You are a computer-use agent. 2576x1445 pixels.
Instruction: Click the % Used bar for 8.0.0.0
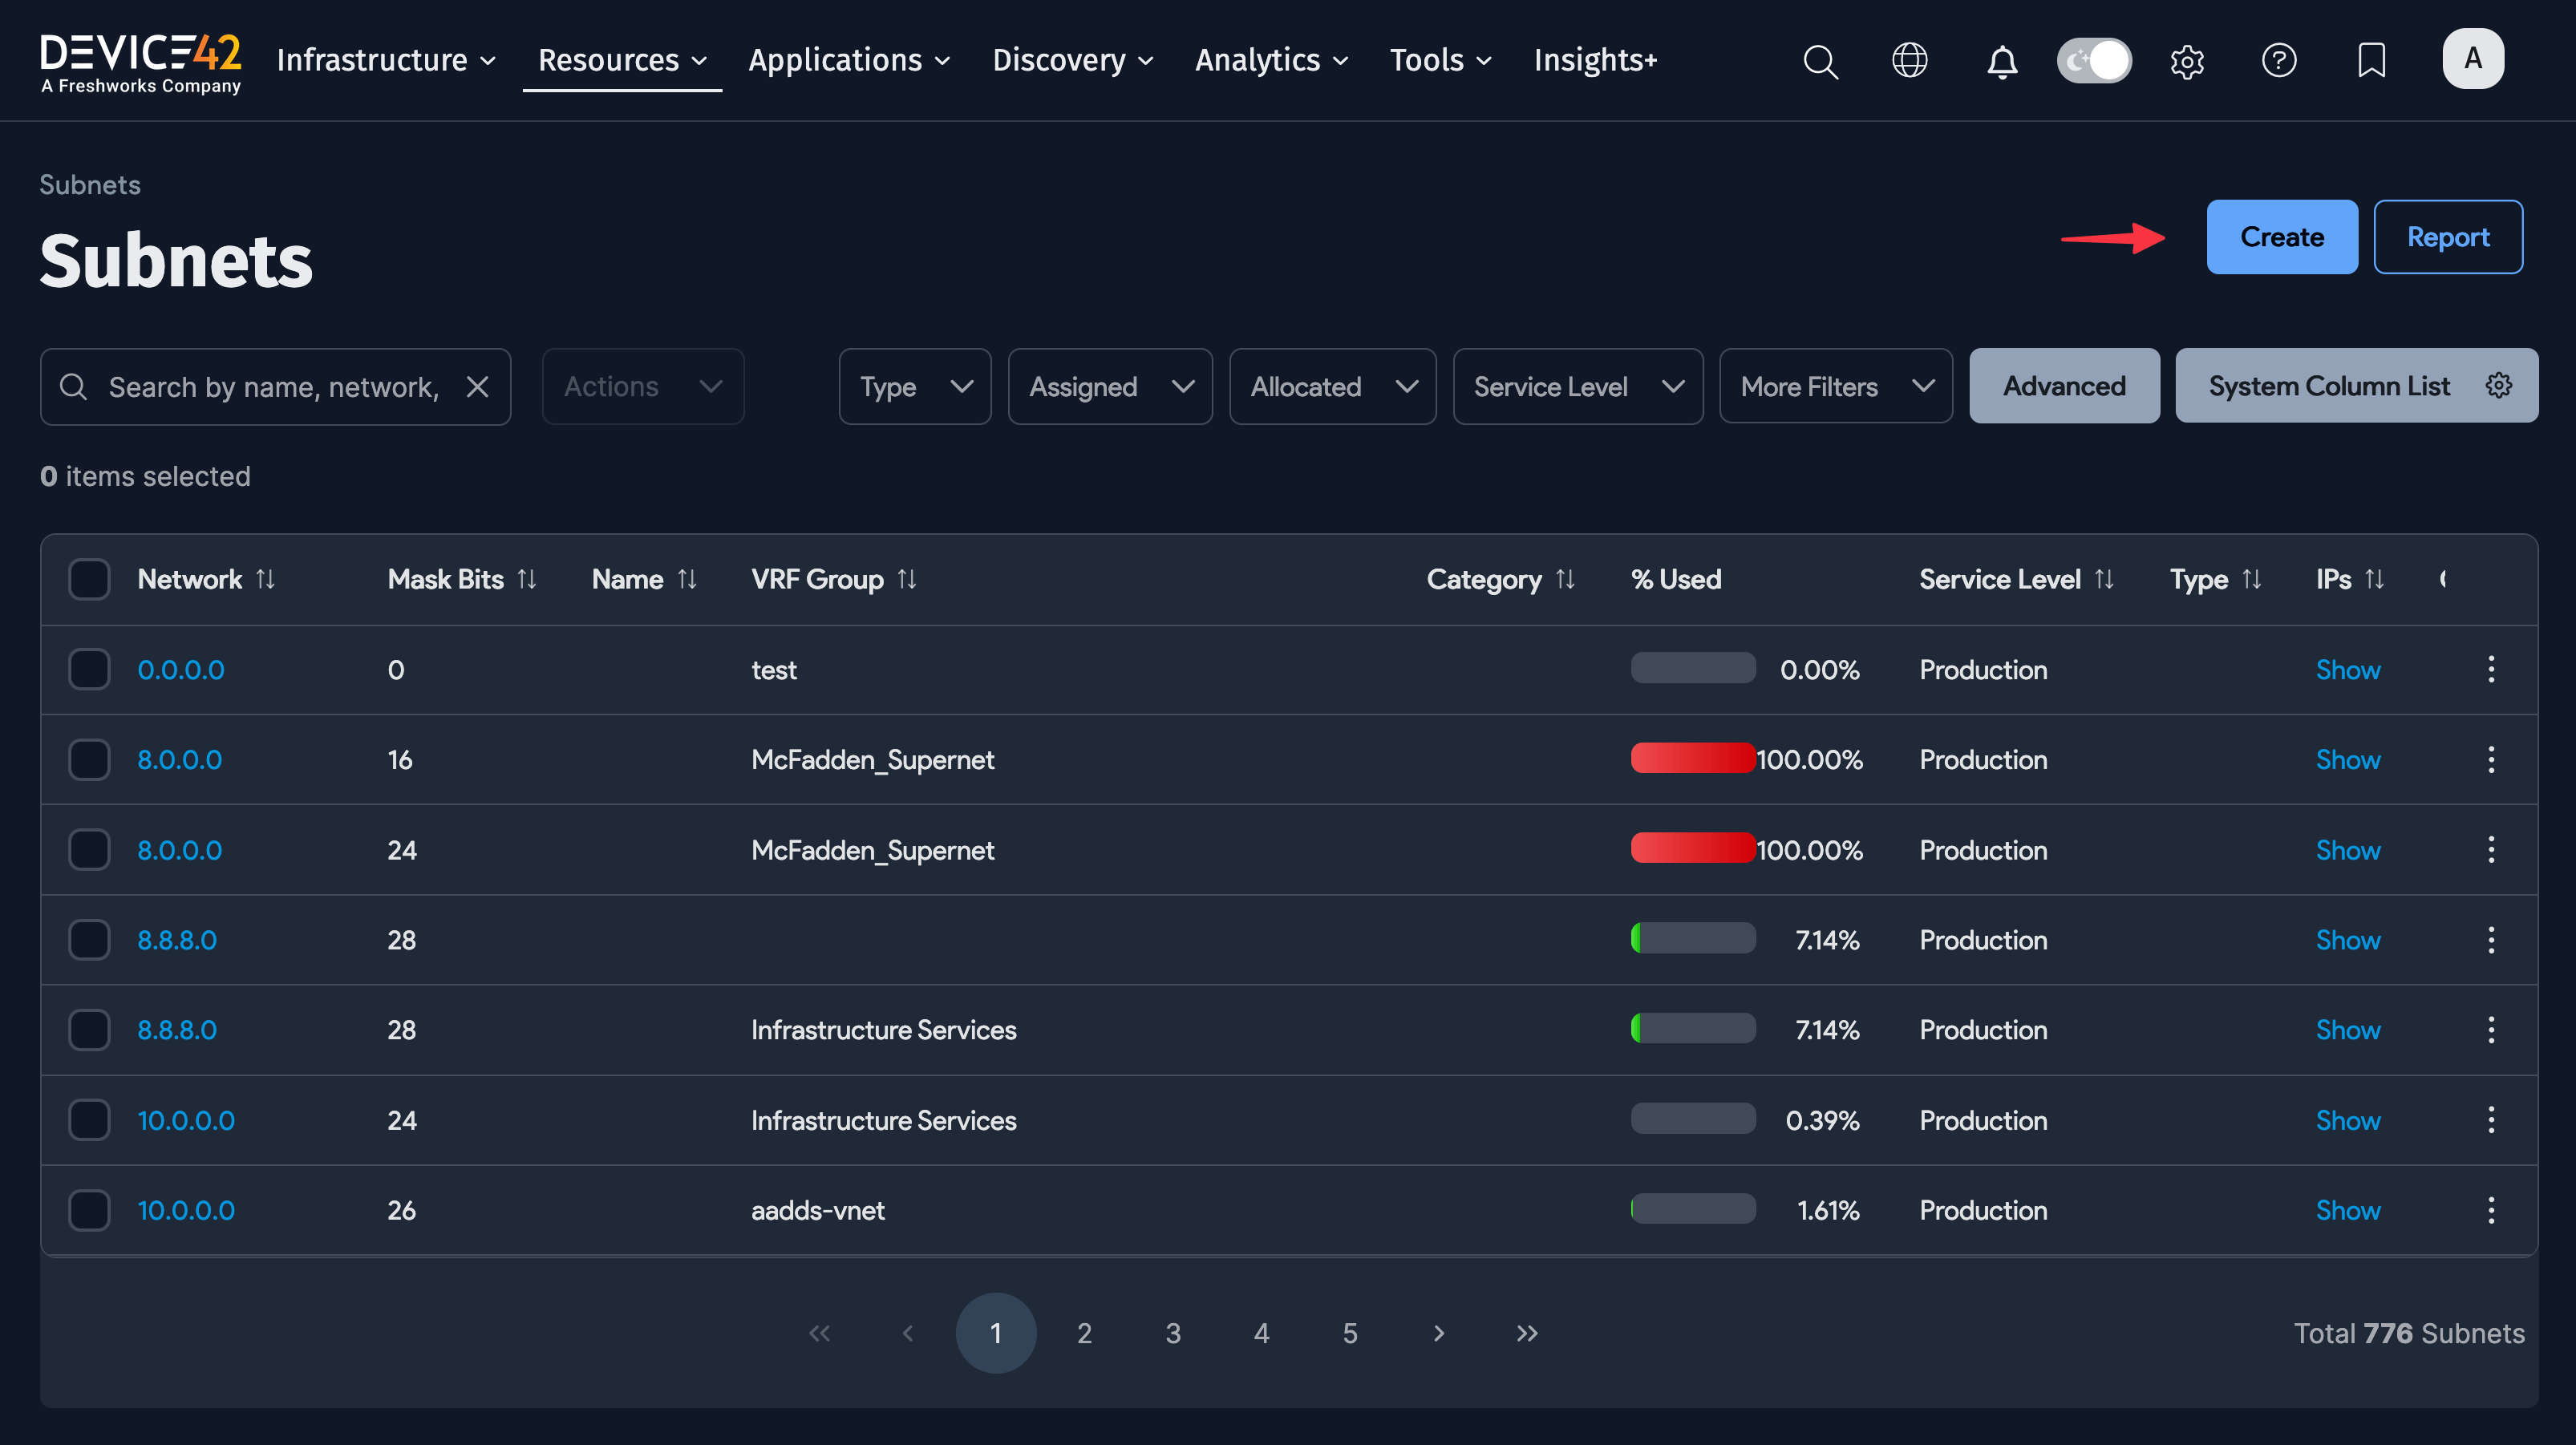click(x=1692, y=759)
